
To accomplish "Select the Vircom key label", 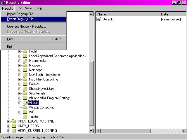I will pos(34,103).
